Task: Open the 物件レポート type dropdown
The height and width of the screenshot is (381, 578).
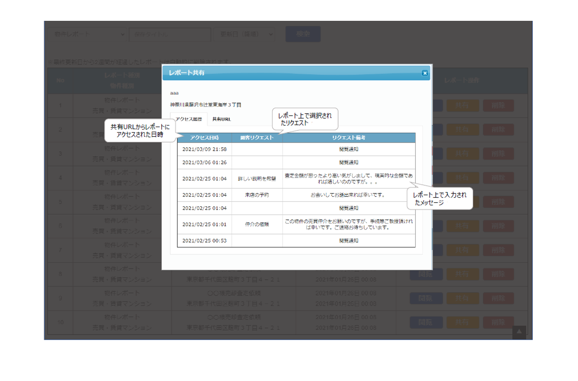Action: (x=88, y=34)
